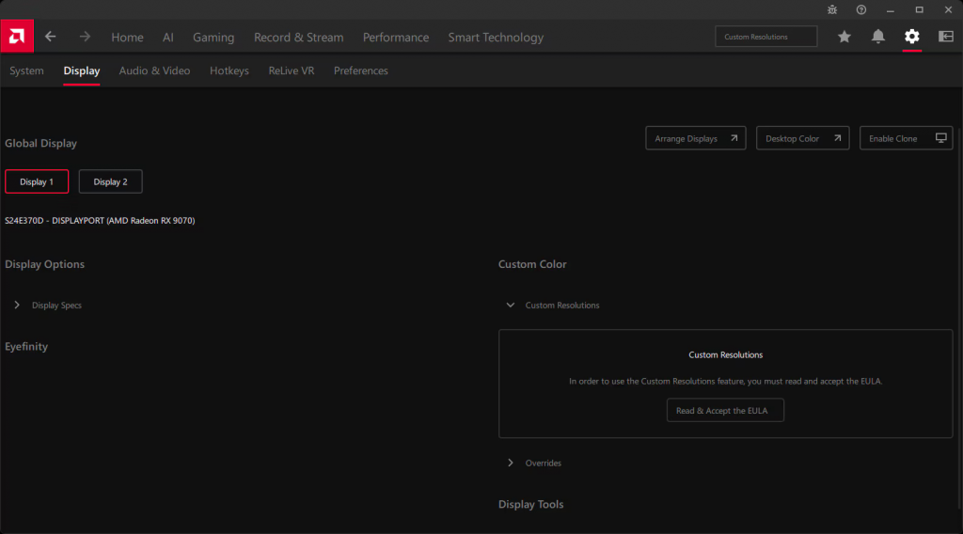The image size is (963, 534).
Task: Click the search field
Action: [766, 37]
